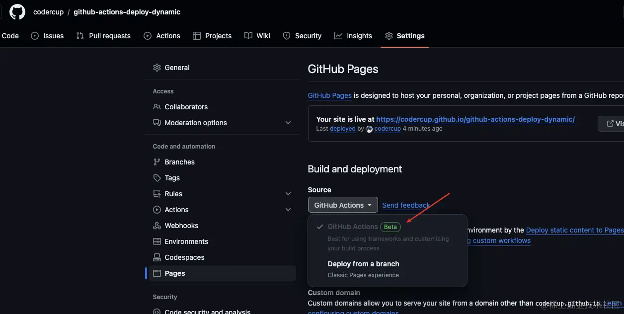The height and width of the screenshot is (314, 624).
Task: Open Deploy static content to Pages link
Action: [575, 230]
